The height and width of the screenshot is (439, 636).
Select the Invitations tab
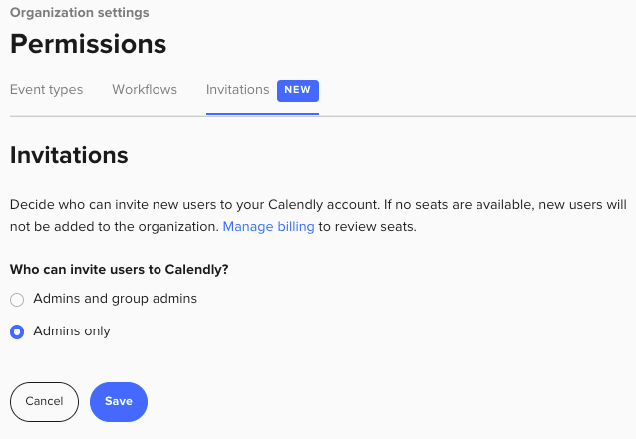click(x=237, y=90)
